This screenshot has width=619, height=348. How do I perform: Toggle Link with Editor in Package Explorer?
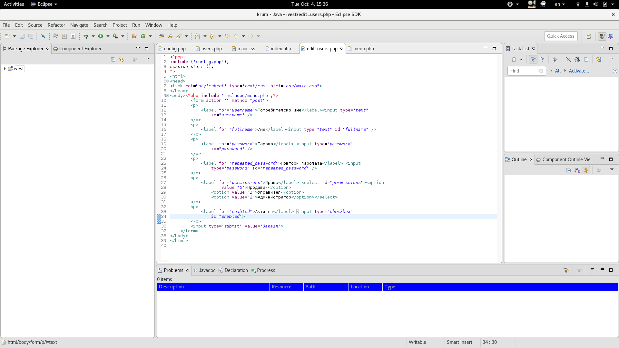(122, 59)
